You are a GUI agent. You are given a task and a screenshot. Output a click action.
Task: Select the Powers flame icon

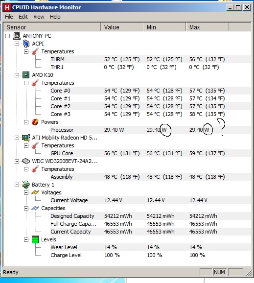pyautogui.click(x=35, y=122)
